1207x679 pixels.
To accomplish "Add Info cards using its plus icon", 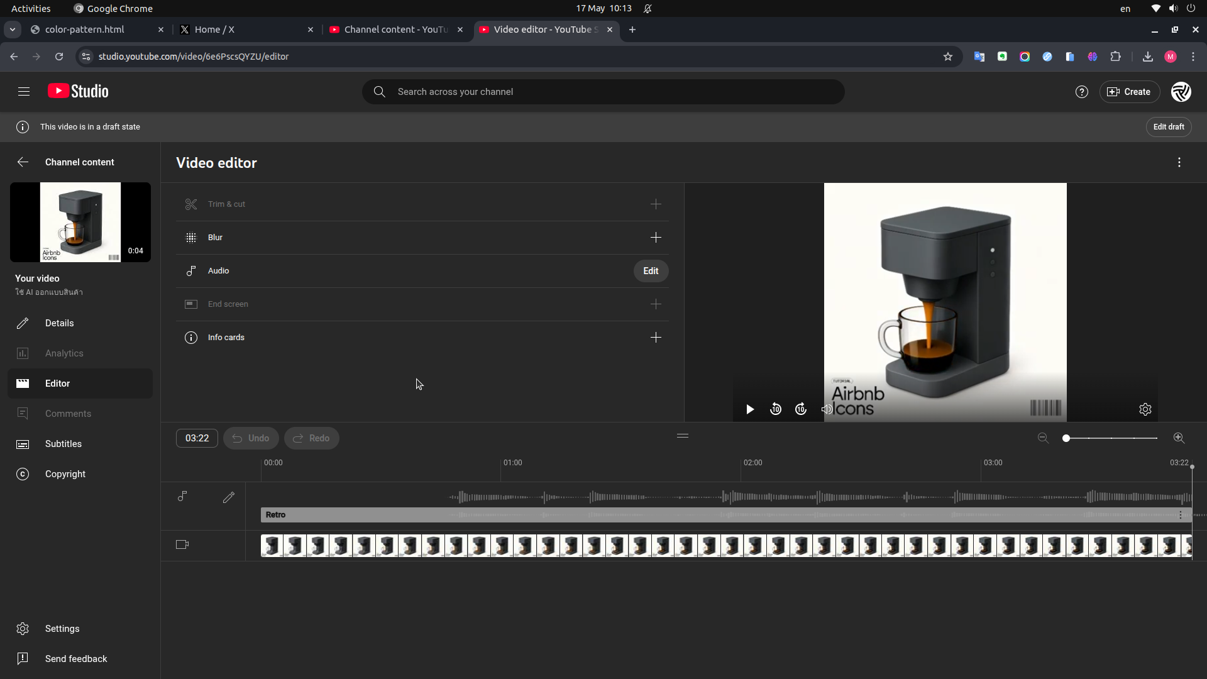I will point(656,338).
